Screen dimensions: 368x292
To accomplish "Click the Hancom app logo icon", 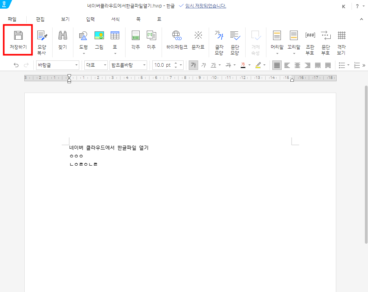I will point(4,4).
